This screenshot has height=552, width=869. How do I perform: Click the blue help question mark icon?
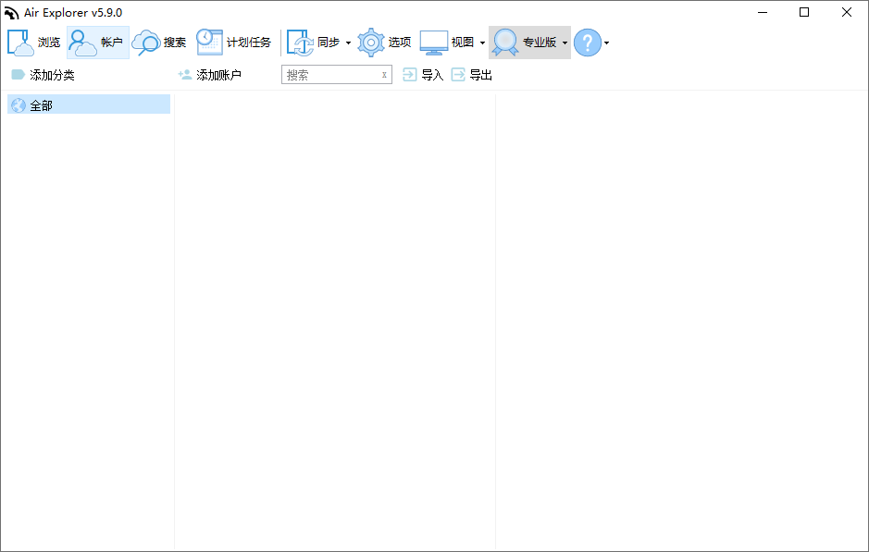click(588, 43)
